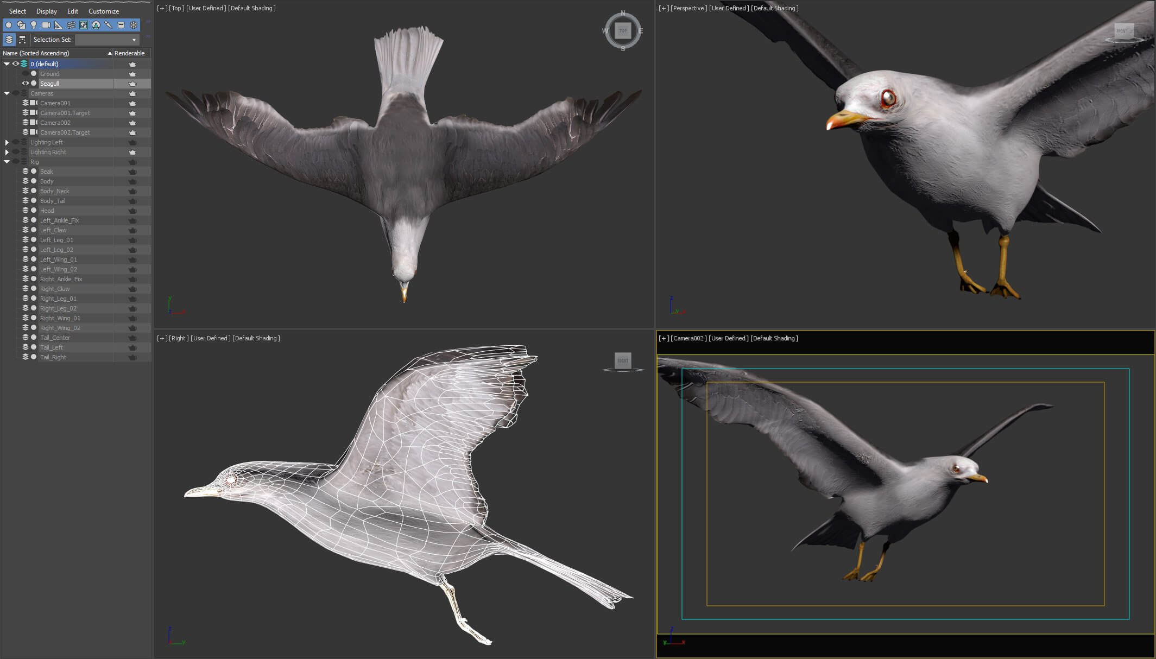1156x659 pixels.
Task: Click the Sort by Layer icon
Action: [x=9, y=40]
